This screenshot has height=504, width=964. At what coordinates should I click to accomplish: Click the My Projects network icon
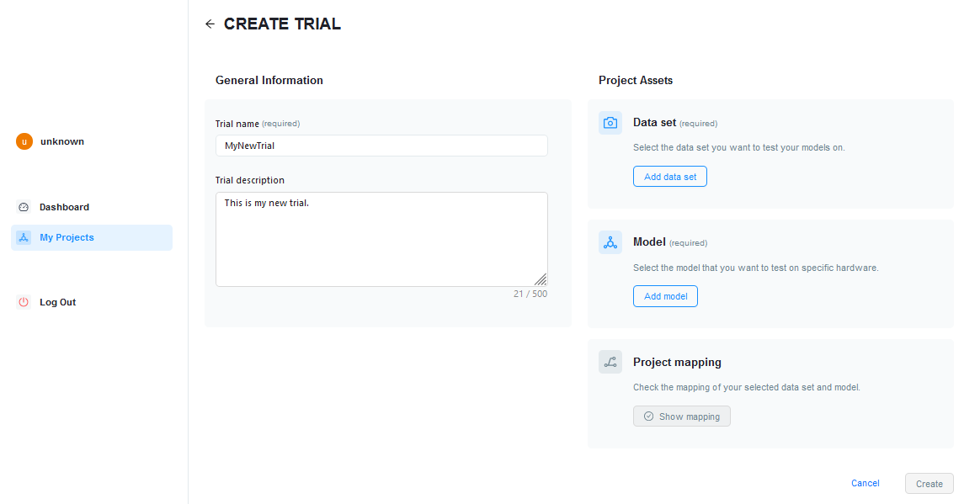[x=24, y=237]
